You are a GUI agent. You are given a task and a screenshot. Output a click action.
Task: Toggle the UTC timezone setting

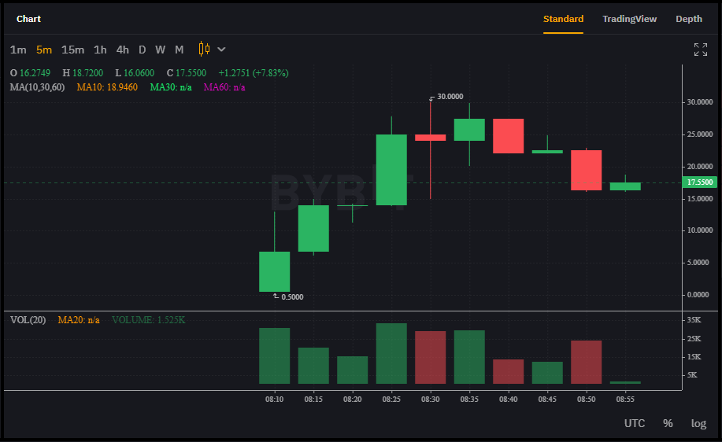pyautogui.click(x=635, y=423)
